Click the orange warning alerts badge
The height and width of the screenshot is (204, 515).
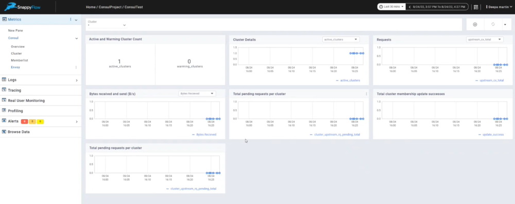coord(32,122)
